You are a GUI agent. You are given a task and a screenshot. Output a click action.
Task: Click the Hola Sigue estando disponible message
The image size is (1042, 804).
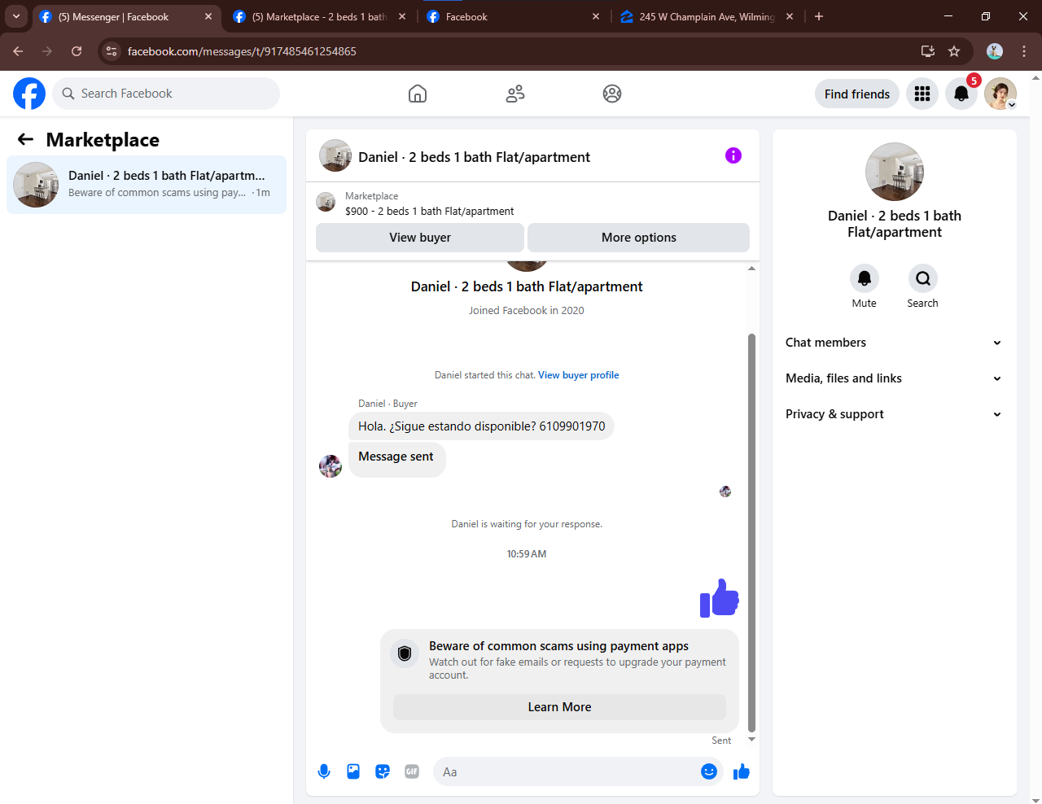(482, 426)
